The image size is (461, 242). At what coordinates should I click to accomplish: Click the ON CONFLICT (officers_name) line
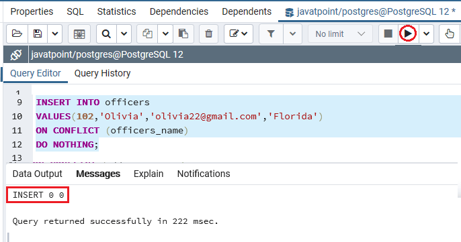(x=112, y=131)
